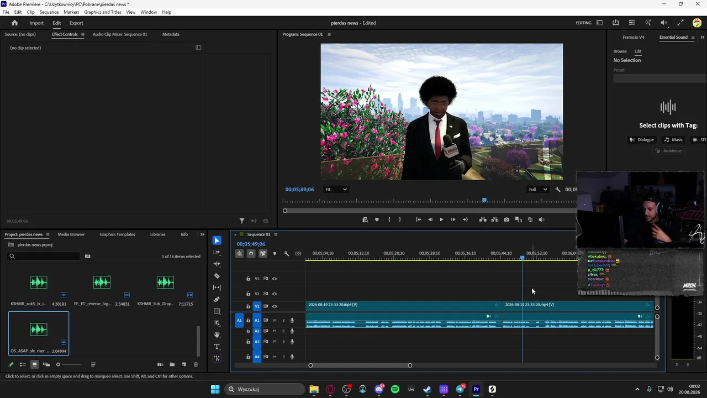Toggle project writable pencil icon
The image size is (707, 398).
pyautogui.click(x=10, y=364)
